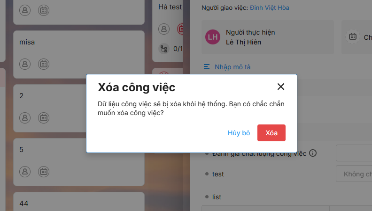Open the test field dropdown Không ch...
Viewport: 372px width, 211px height.
354,174
